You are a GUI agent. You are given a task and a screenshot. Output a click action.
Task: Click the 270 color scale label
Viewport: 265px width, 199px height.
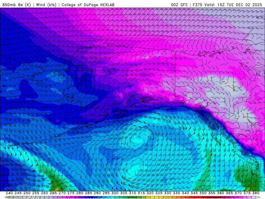pyautogui.click(x=62, y=193)
